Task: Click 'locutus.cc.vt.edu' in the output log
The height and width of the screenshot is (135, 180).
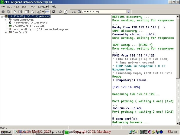Action: coord(127,108)
